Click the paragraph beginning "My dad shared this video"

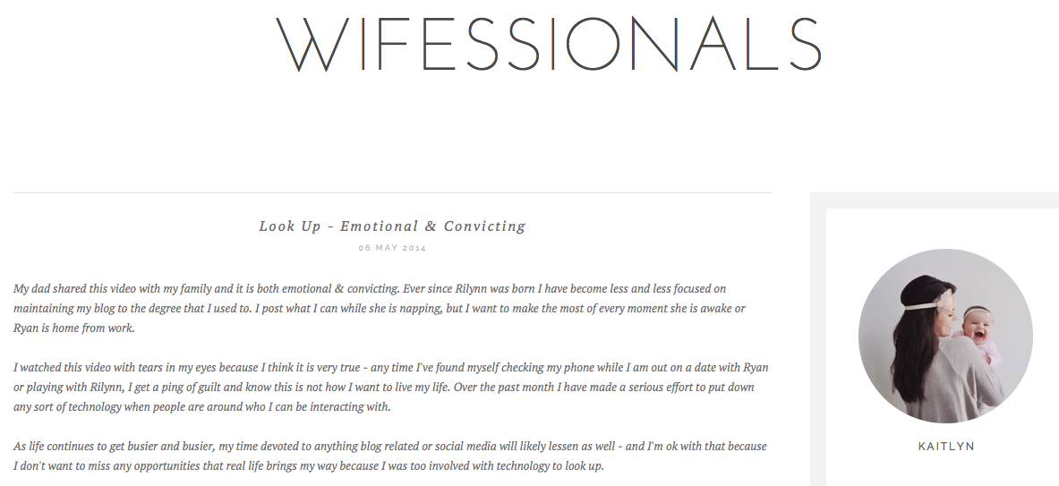point(380,308)
